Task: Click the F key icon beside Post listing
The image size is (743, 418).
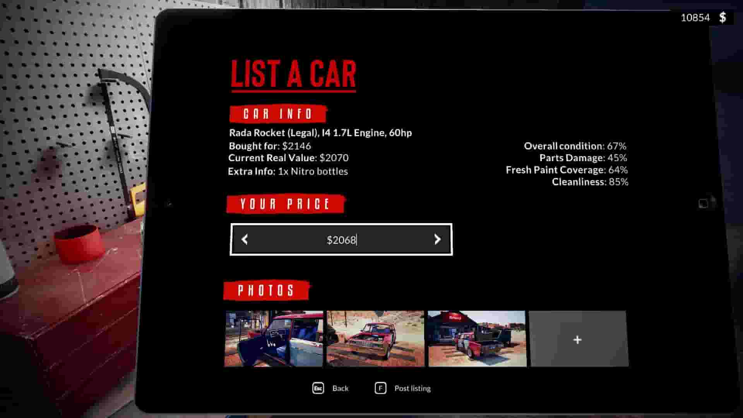Action: [x=380, y=387]
